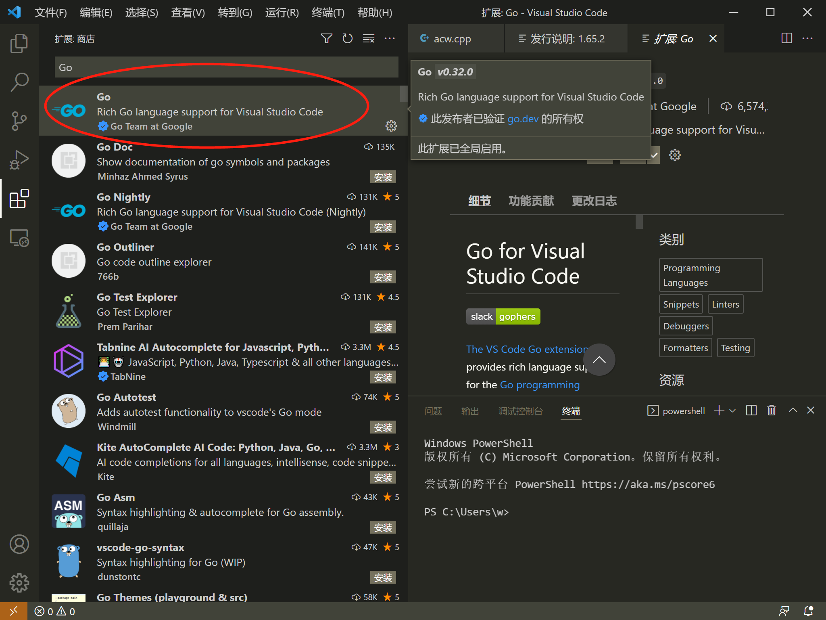Click the Programming Languages category tag
Image resolution: width=826 pixels, height=620 pixels.
711,275
